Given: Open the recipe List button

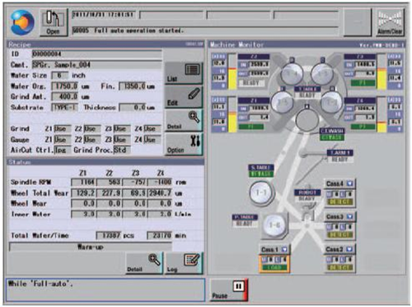Looking at the screenshot, I should tap(184, 73).
